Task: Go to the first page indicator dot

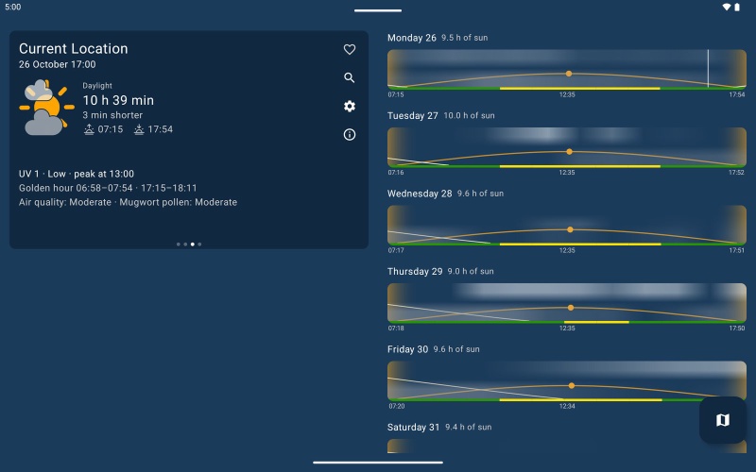Action: (179, 244)
